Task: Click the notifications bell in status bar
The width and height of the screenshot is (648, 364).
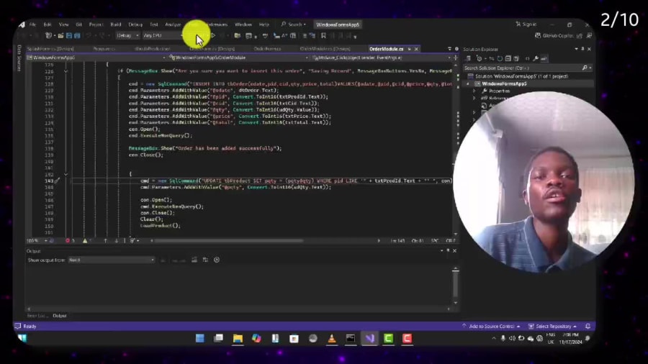Action: point(588,327)
